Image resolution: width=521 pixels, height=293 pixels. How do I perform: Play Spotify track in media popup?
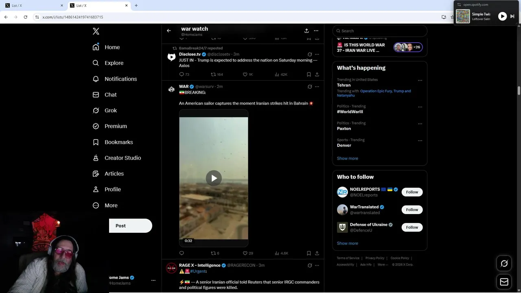pos(502,16)
